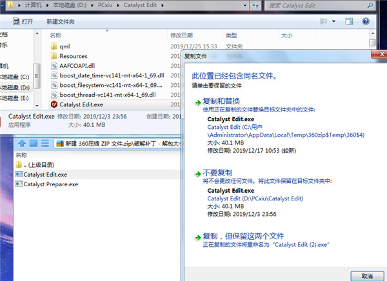Click navigation pane scroll up arrow
This screenshot has width=387, height=281.
coord(37,34)
